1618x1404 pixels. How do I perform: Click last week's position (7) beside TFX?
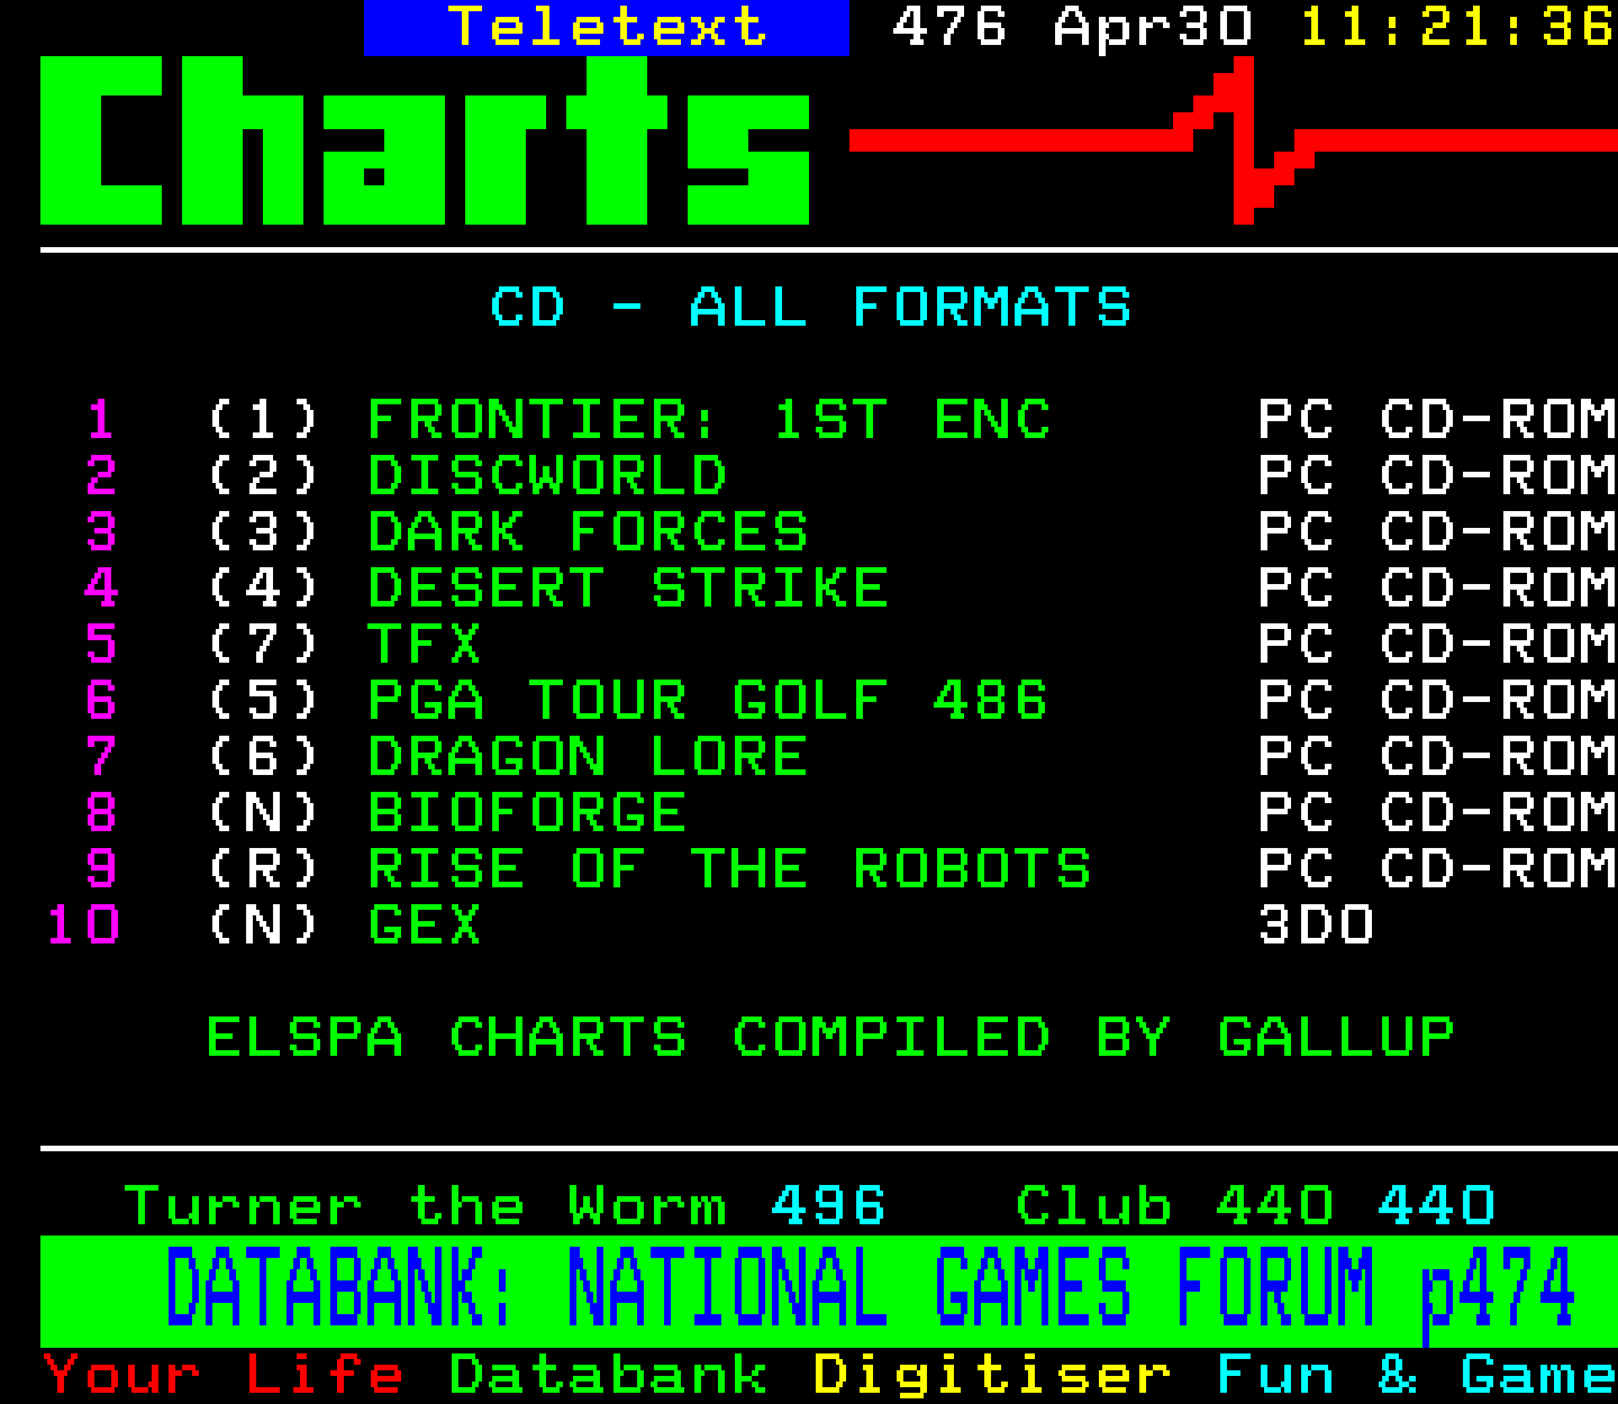(263, 644)
